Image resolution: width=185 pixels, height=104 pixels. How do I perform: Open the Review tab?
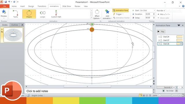pyautogui.click(x=77, y=6)
